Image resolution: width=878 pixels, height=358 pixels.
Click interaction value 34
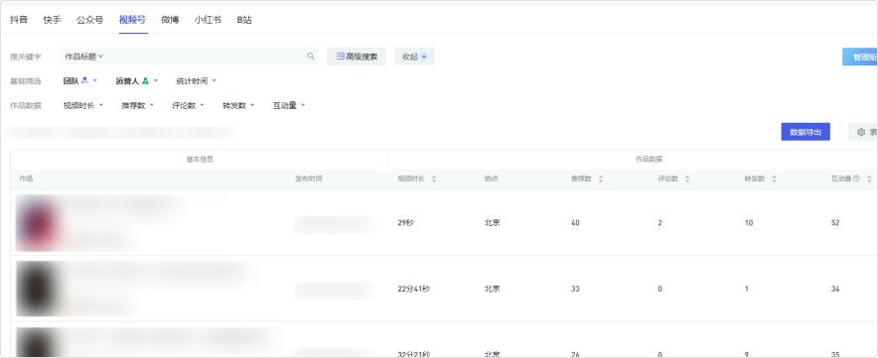coord(835,289)
